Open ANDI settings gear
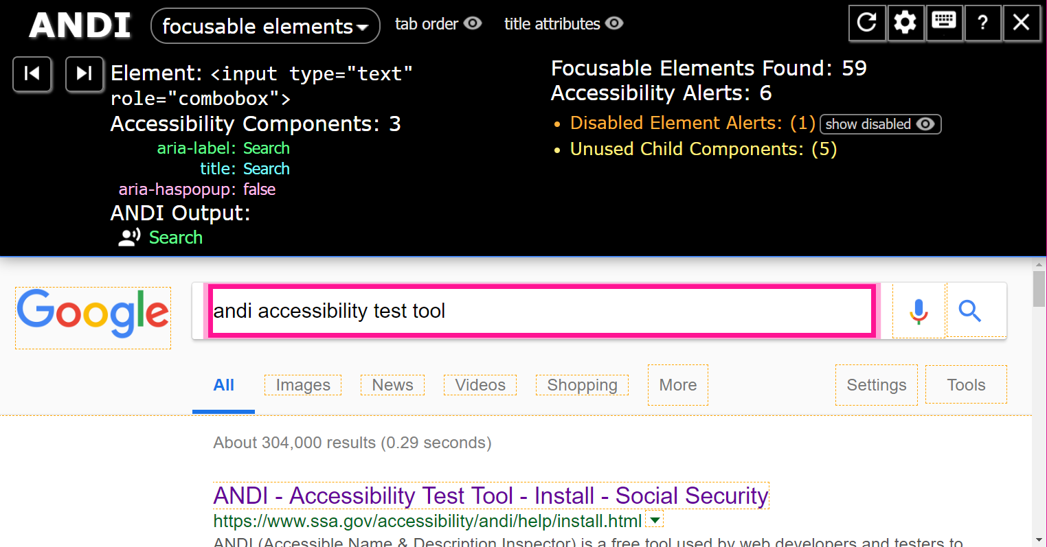Viewport: 1047px width, 547px height. tap(905, 23)
